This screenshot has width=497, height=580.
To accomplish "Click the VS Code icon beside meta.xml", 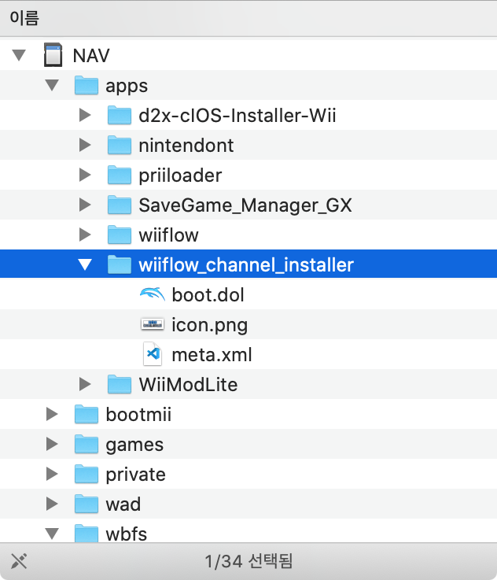I will pos(153,354).
